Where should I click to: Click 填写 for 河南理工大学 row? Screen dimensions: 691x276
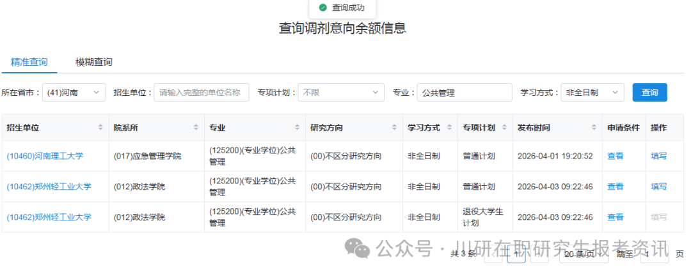pos(659,156)
